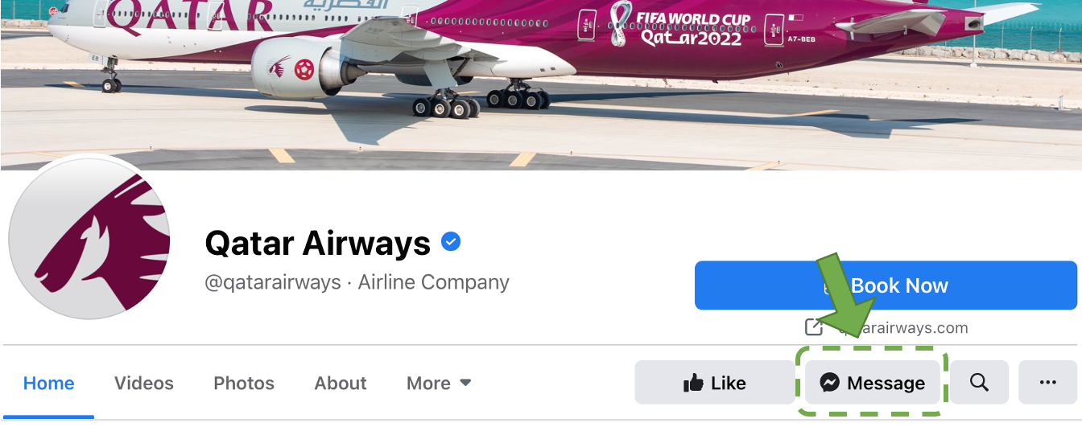Click the external link icon beside the website
This screenshot has width=1082, height=431.
[x=814, y=327]
